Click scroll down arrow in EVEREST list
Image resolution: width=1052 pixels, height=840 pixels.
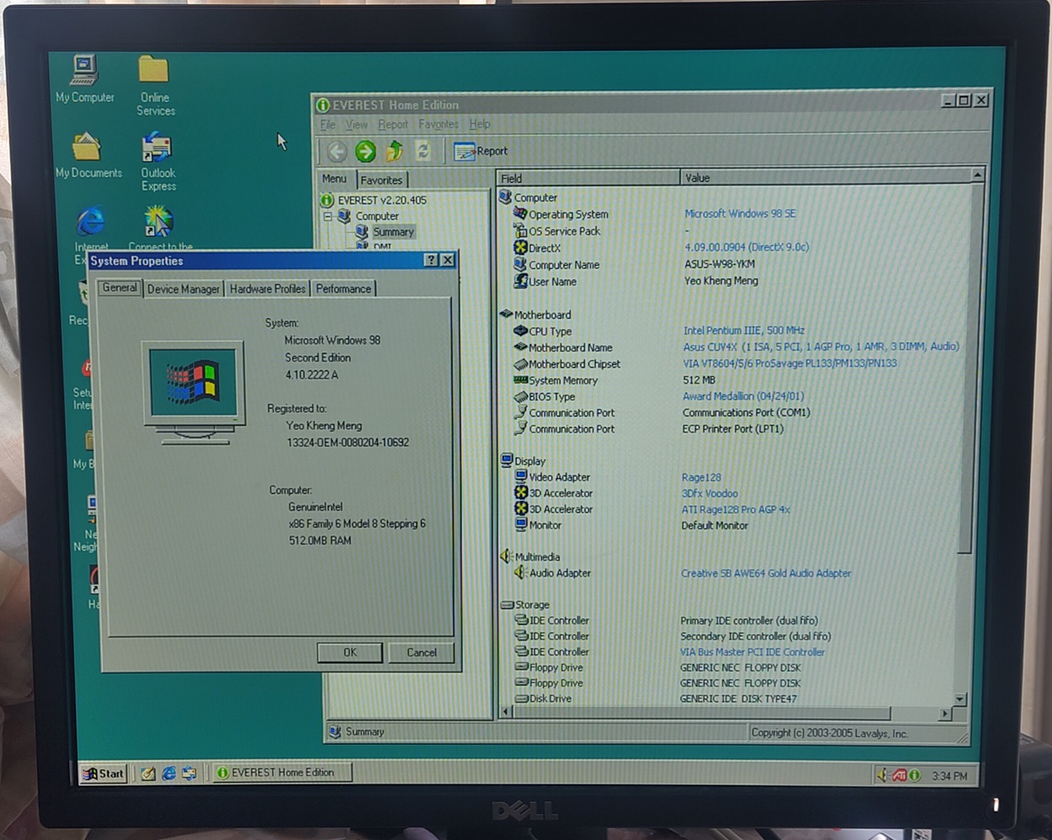(x=959, y=699)
